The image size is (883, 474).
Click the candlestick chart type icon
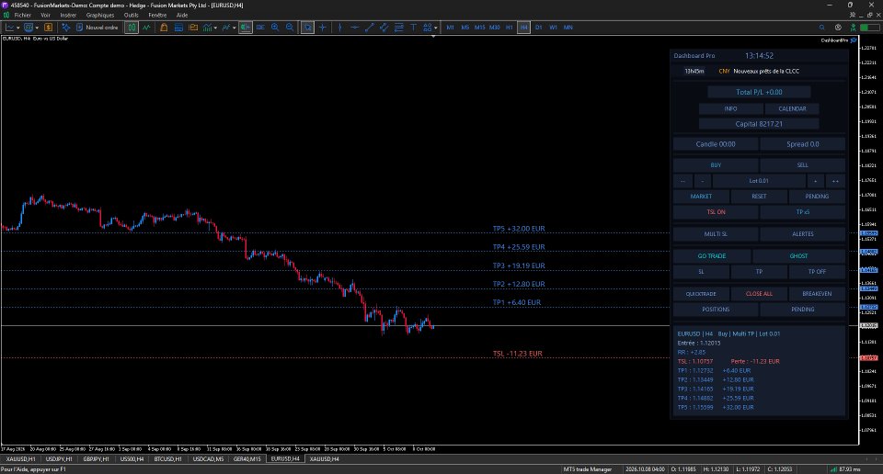(132, 27)
